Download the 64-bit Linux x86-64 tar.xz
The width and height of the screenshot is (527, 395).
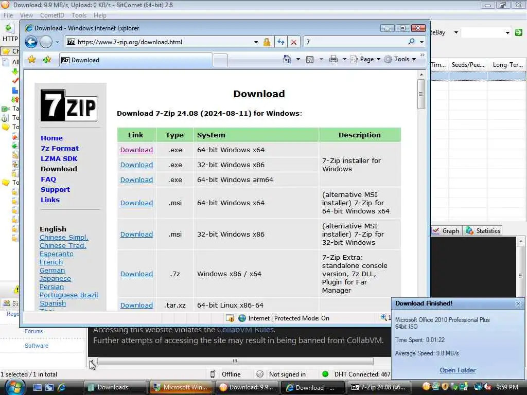(136, 305)
